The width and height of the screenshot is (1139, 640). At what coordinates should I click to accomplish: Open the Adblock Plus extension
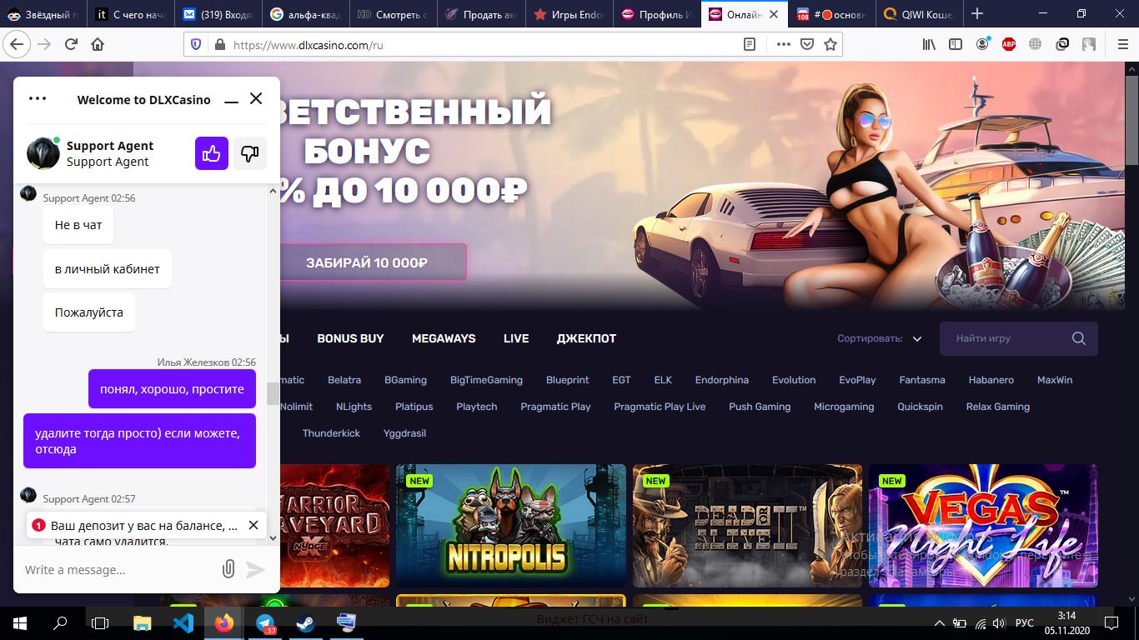coord(1009,44)
